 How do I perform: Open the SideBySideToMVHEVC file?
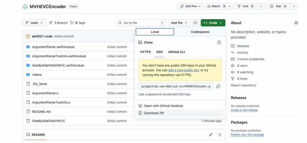click(x=49, y=121)
